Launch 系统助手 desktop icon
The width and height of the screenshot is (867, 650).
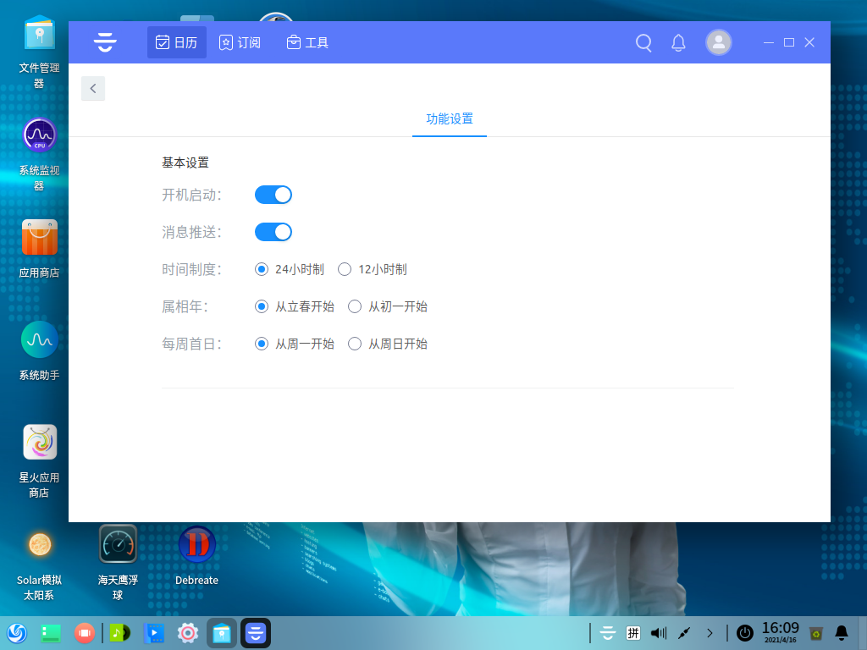pyautogui.click(x=39, y=351)
